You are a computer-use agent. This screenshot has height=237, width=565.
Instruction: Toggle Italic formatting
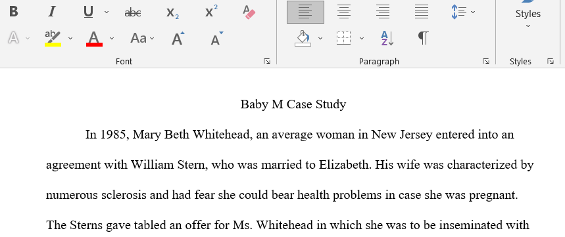pyautogui.click(x=51, y=12)
